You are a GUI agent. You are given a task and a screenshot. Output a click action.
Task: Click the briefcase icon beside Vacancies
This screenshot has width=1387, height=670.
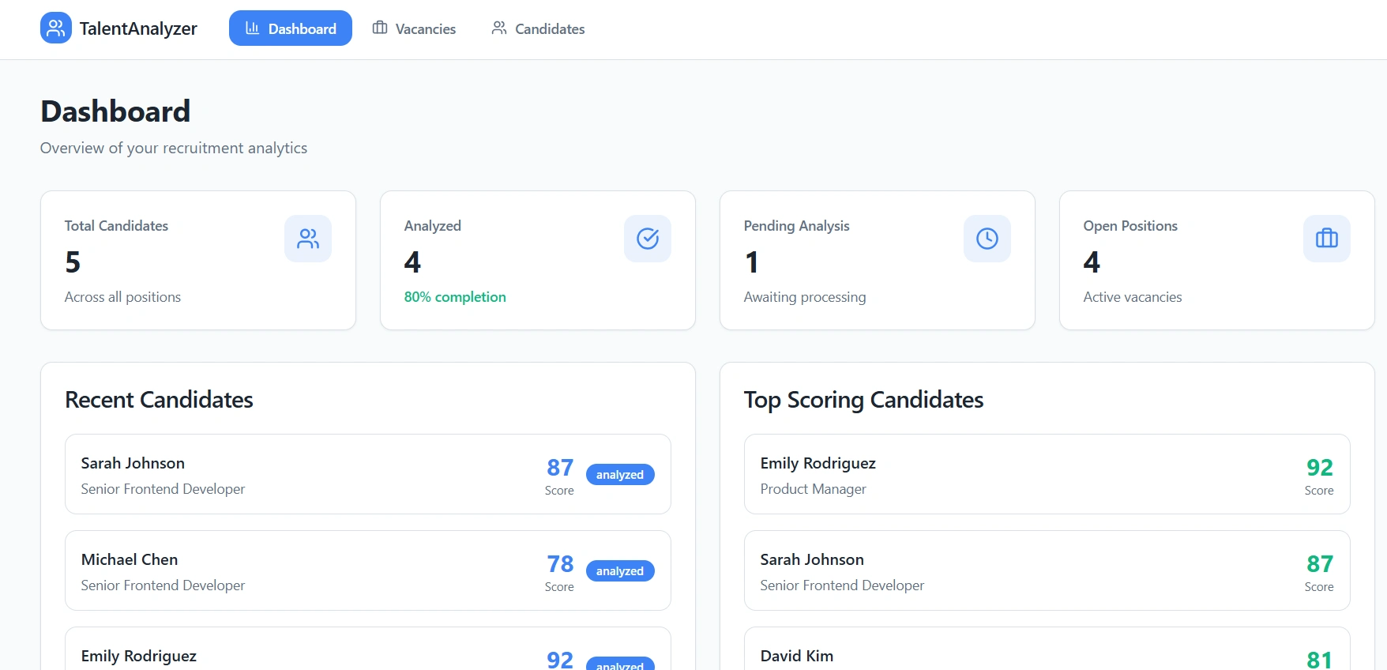click(x=380, y=28)
